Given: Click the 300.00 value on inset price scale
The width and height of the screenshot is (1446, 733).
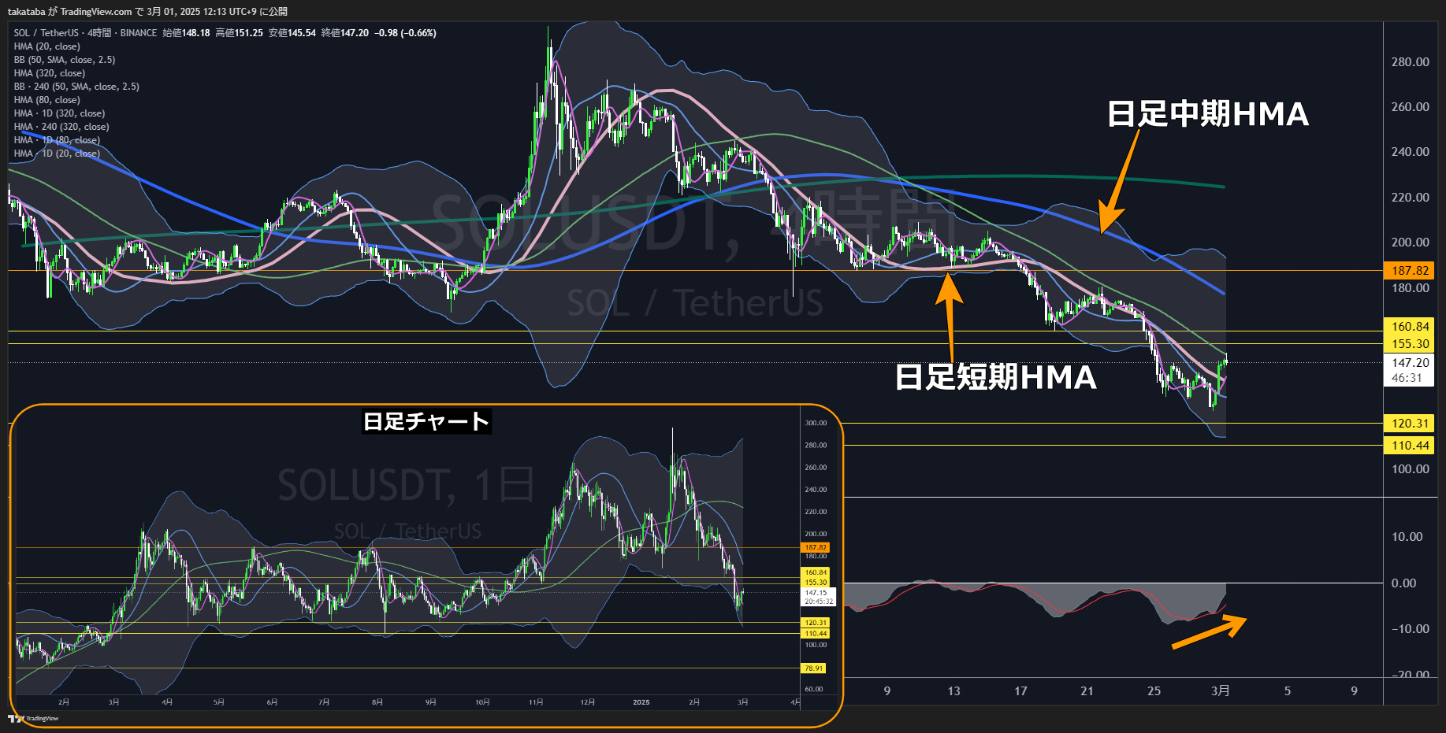Looking at the screenshot, I should tap(816, 424).
